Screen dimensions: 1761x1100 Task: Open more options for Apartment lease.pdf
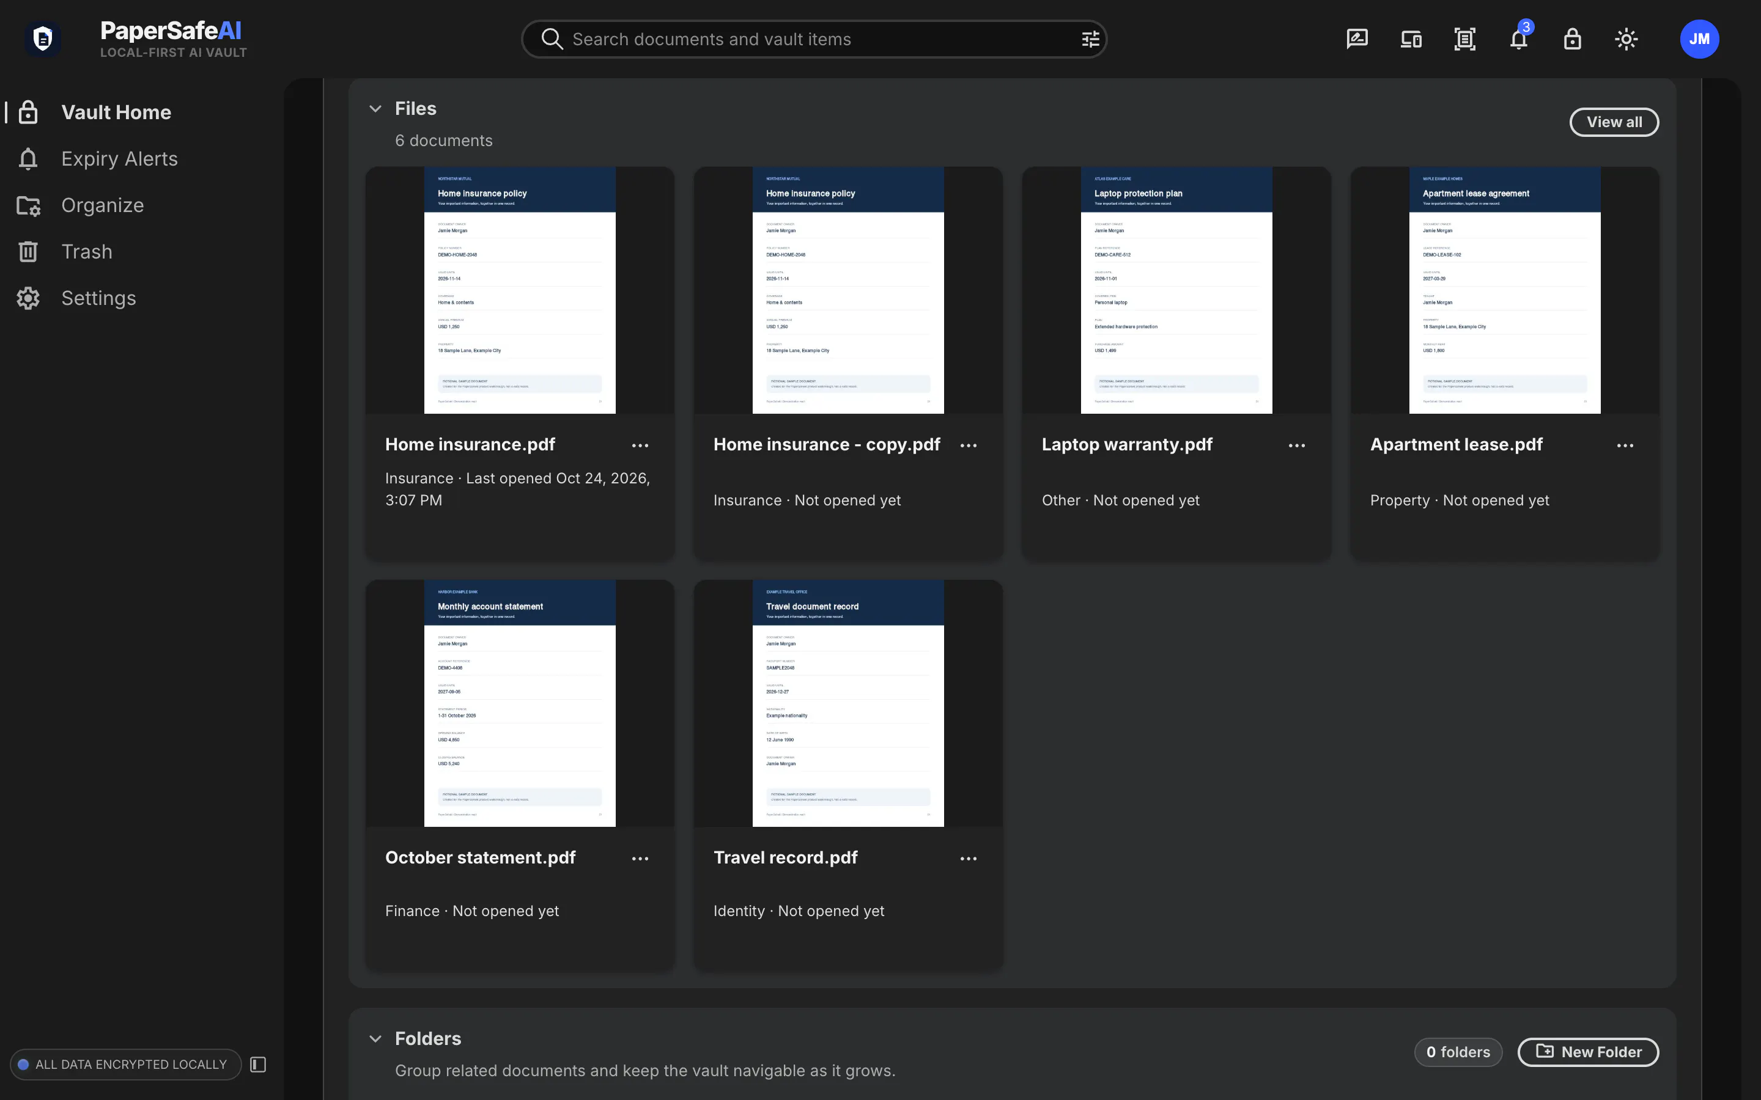(x=1625, y=446)
